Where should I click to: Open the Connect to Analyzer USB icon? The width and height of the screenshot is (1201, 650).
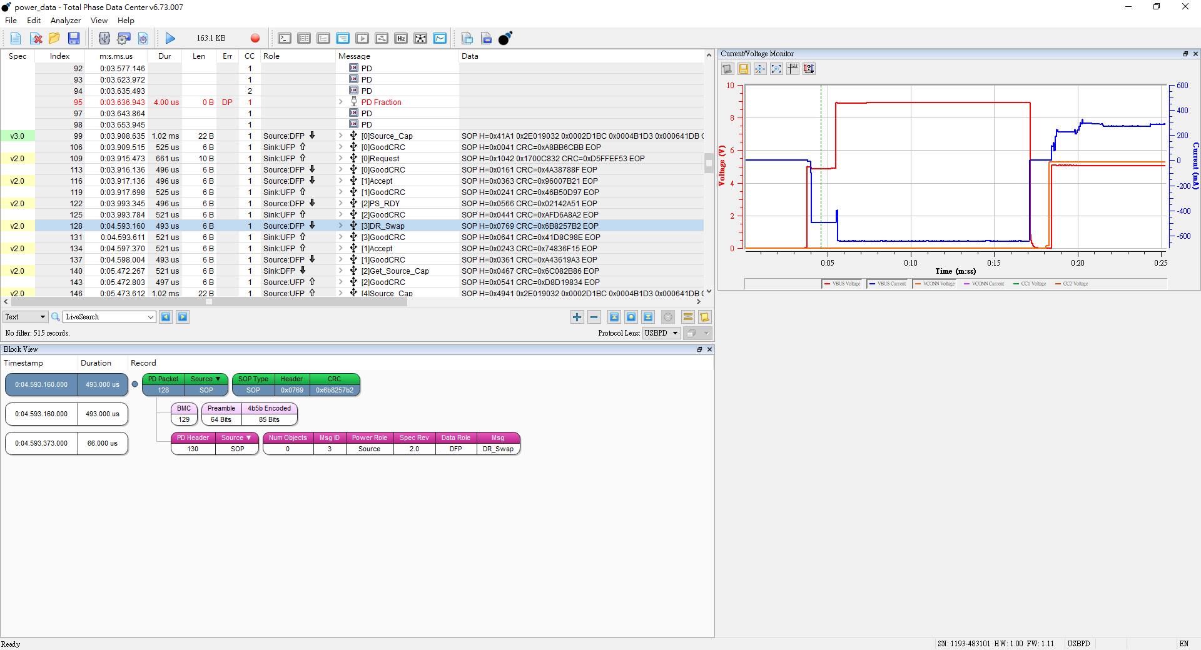[x=104, y=39]
